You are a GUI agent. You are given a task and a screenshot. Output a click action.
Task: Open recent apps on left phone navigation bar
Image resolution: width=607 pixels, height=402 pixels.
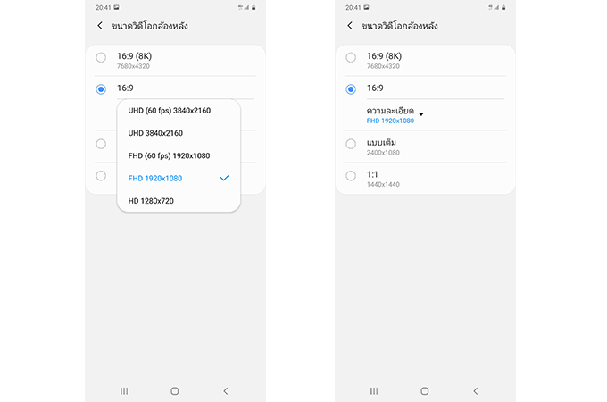(124, 391)
